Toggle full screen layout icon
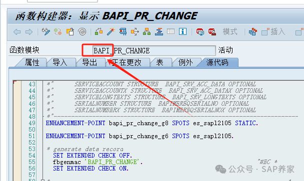This screenshot has height=181, width=304. click(171, 31)
